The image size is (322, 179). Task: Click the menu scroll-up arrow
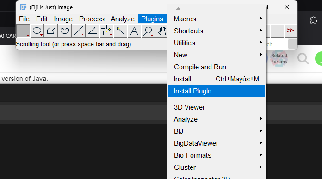point(178,9)
